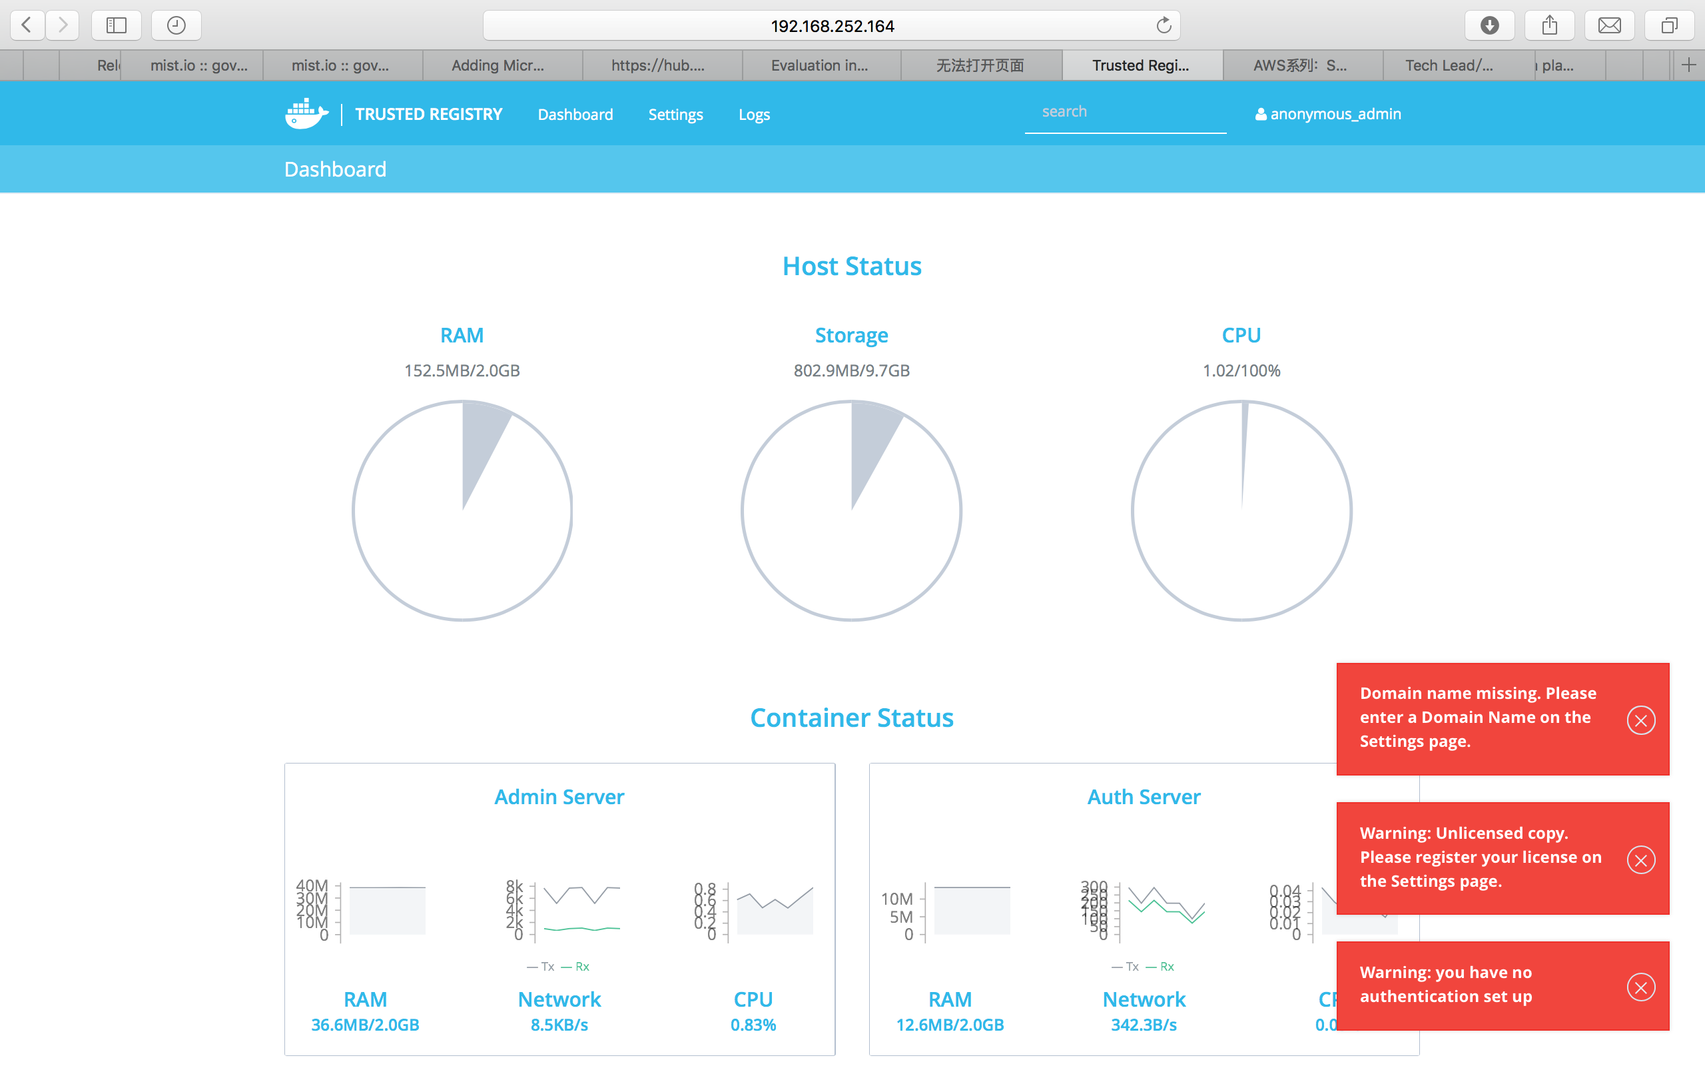The height and width of the screenshot is (1066, 1705).
Task: Click the 0.83% Admin CPU value
Action: [x=753, y=1025]
